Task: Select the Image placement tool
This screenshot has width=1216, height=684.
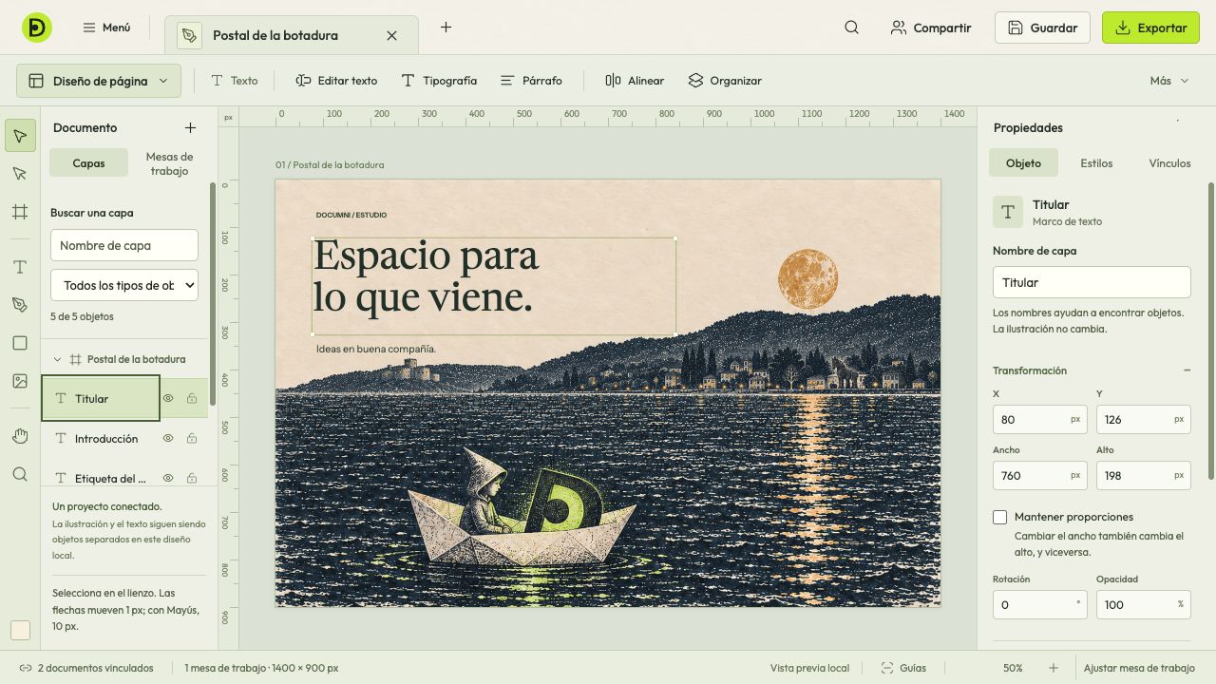Action: [20, 381]
